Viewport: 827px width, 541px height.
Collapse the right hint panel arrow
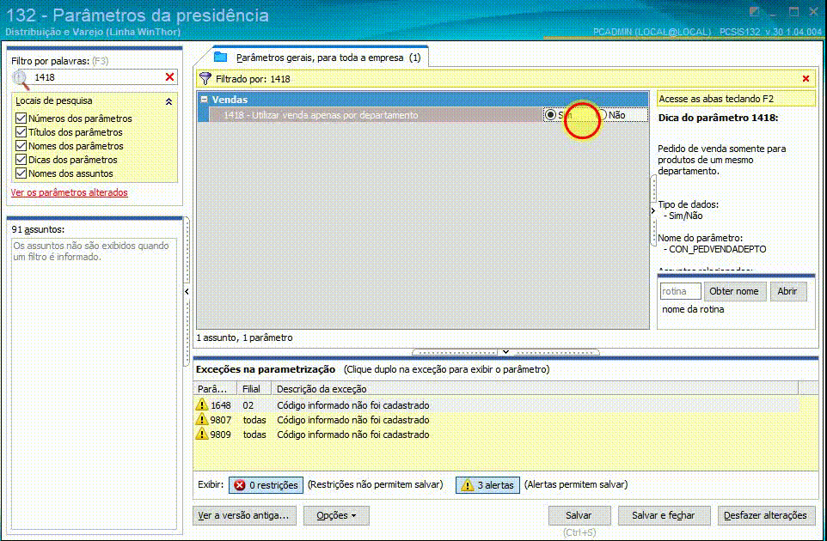point(653,210)
